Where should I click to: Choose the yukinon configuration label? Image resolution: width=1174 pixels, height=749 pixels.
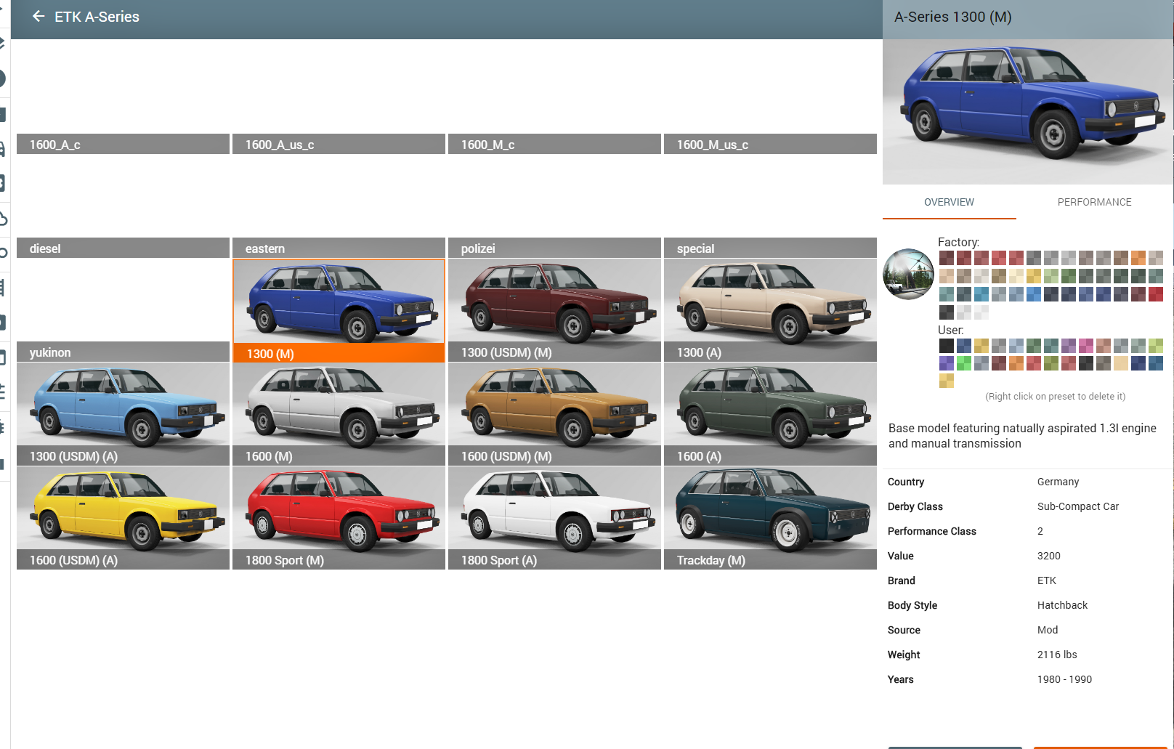pos(123,352)
